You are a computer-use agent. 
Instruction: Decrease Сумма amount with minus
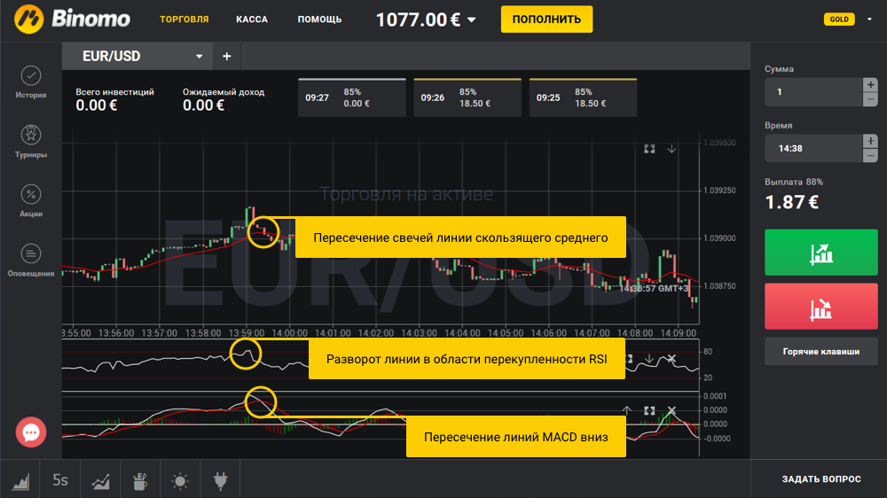click(870, 99)
